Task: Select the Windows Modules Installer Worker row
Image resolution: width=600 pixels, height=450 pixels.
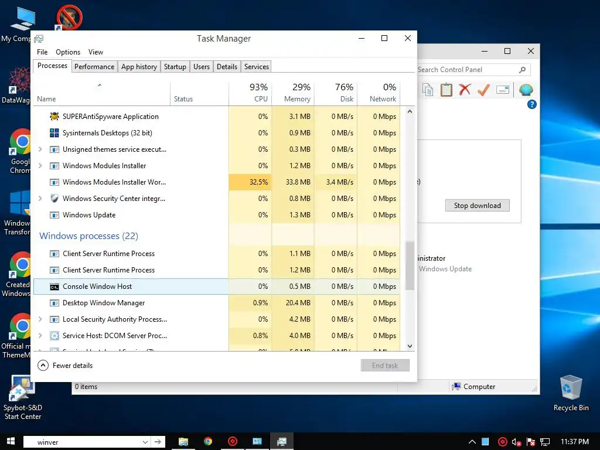Action: (217, 182)
